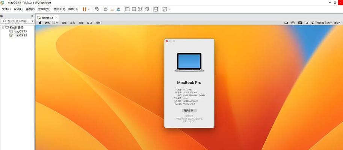Open Spotlight search magnifier icon
Viewport: 343px width, 150px height.
coord(307,23)
